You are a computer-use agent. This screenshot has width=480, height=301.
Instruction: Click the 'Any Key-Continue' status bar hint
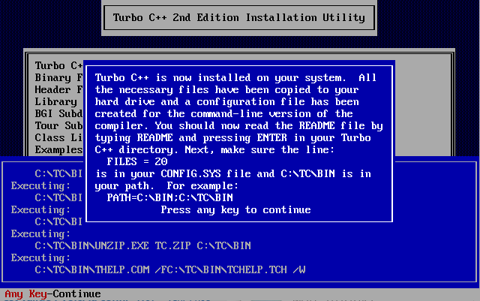(52, 294)
